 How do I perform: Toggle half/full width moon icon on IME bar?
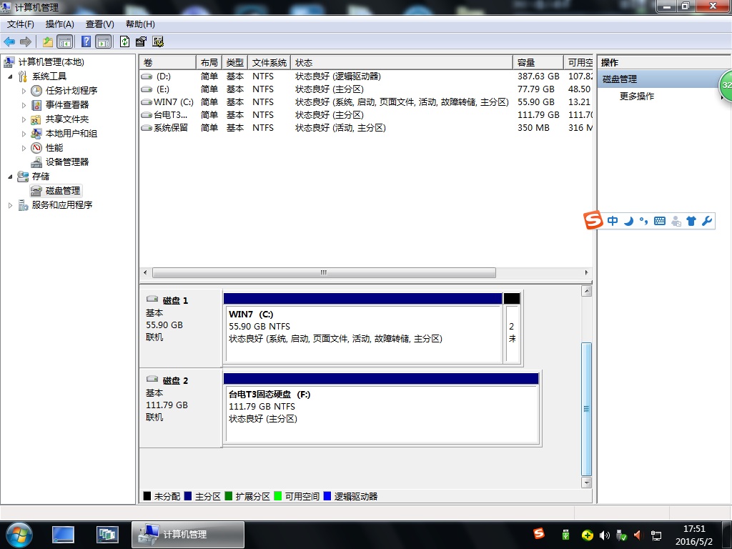(x=628, y=221)
